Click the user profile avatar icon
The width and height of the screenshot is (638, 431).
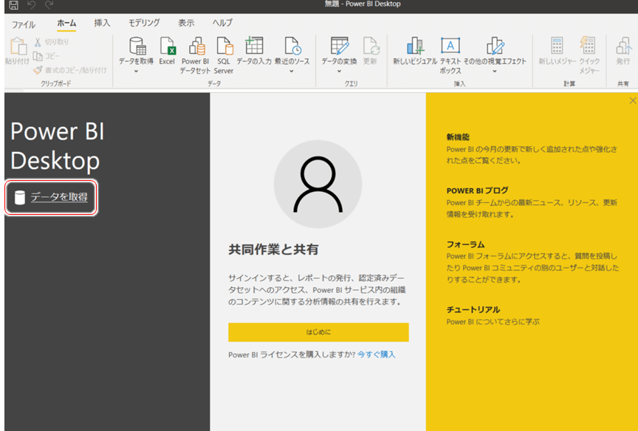click(318, 184)
